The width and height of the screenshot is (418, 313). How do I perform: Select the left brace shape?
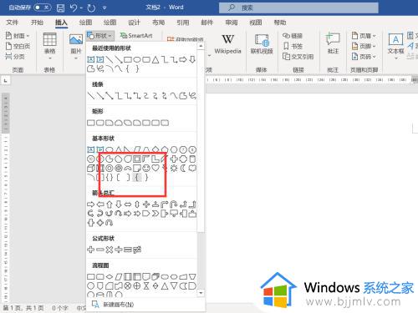[137, 177]
